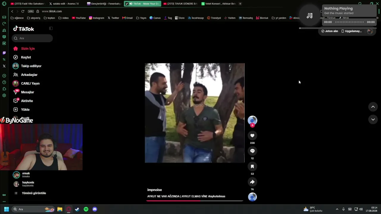The width and height of the screenshot is (381, 214).
Task: Reload the TikTok page
Action: pos(23,11)
